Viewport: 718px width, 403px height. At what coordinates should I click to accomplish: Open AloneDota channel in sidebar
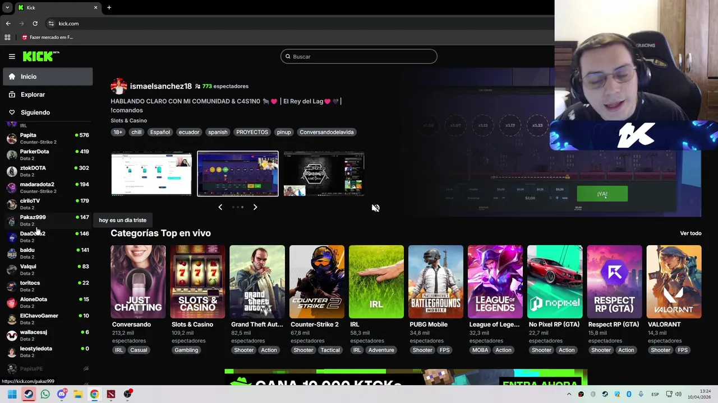point(48,302)
